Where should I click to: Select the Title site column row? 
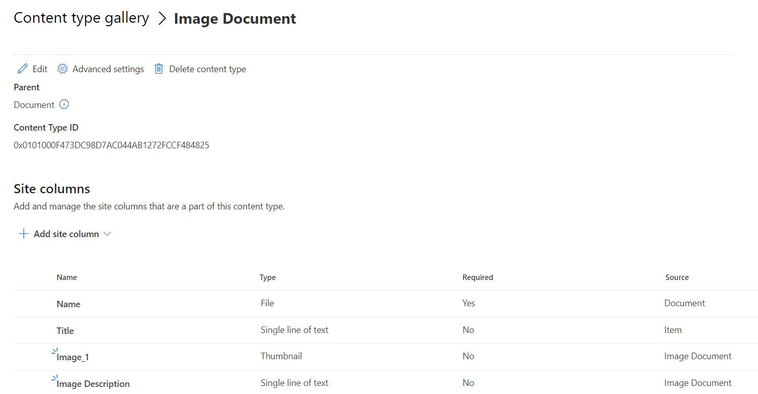(65, 330)
